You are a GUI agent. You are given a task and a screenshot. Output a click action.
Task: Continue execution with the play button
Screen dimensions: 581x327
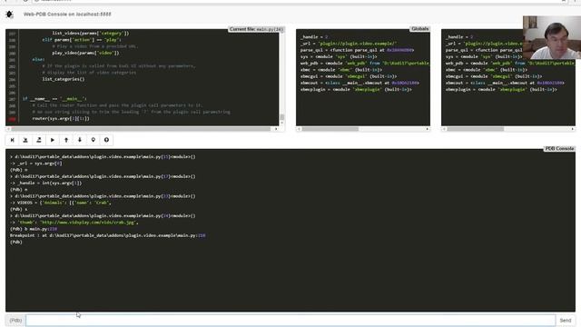click(x=53, y=140)
